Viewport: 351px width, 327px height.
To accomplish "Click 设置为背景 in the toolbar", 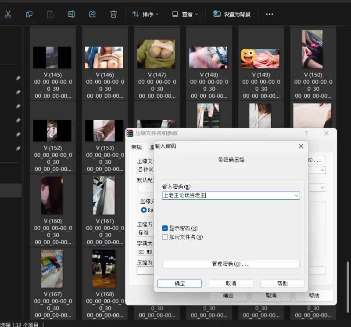I will [232, 14].
